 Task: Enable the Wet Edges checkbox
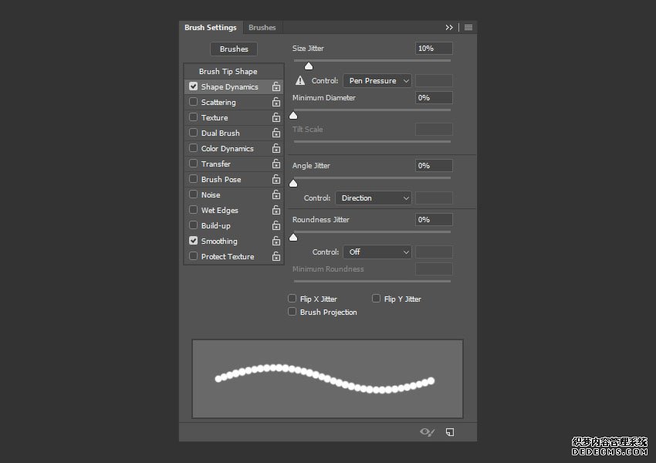(x=193, y=210)
